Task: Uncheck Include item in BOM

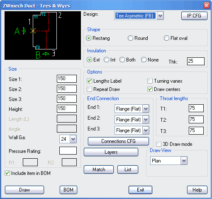Action: point(28,173)
